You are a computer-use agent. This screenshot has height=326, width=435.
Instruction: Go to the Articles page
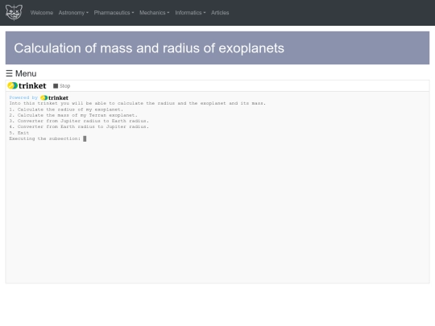pos(220,13)
